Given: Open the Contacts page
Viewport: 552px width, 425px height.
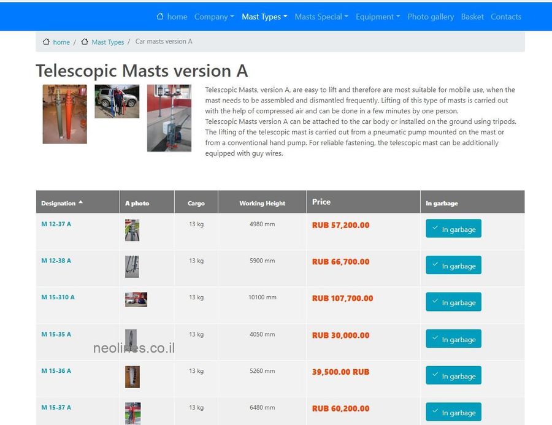Looking at the screenshot, I should (506, 17).
